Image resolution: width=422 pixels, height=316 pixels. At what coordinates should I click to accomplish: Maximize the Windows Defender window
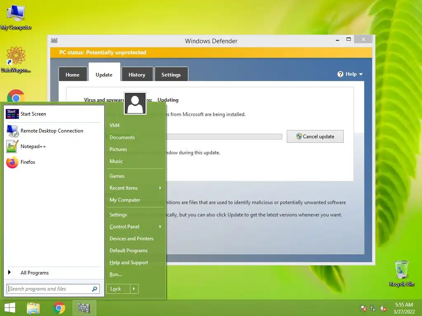349,39
